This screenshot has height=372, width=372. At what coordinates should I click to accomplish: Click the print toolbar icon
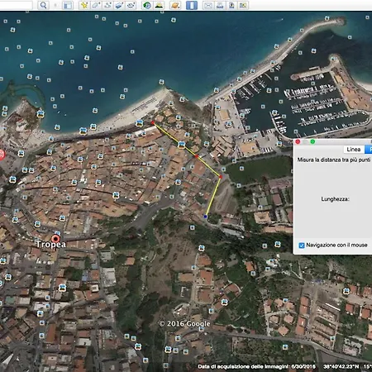220,5
